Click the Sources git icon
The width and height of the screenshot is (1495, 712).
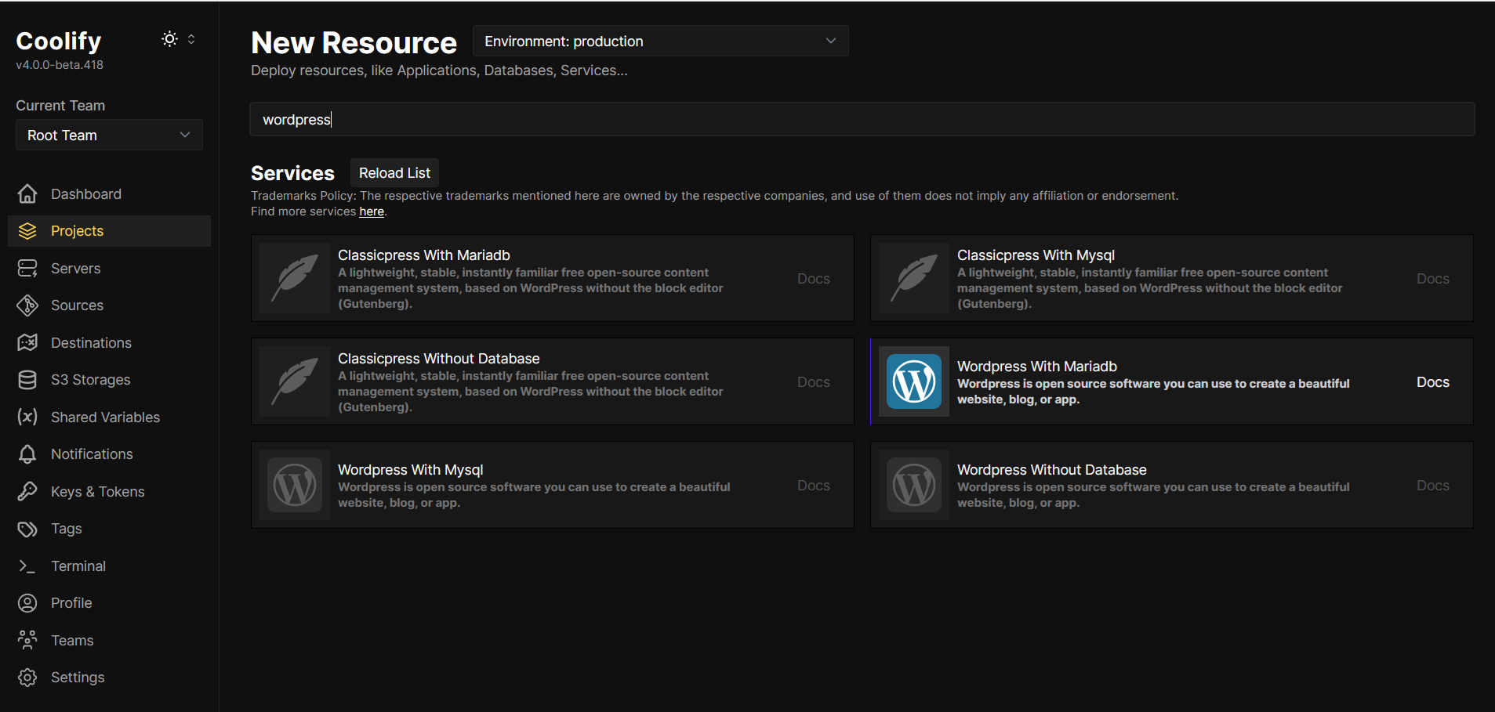pyautogui.click(x=27, y=305)
